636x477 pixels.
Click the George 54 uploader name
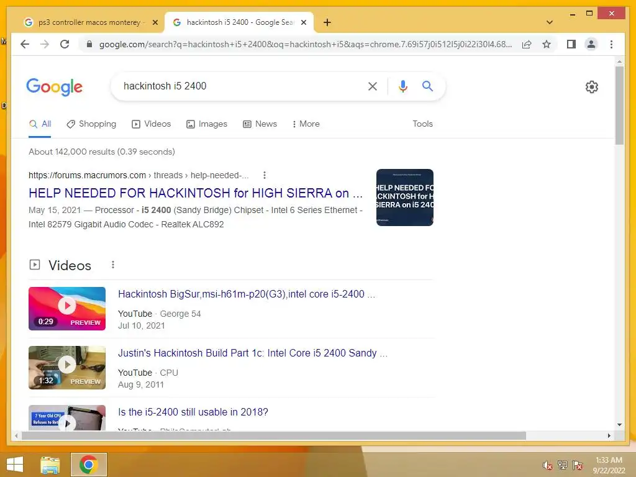pos(180,314)
